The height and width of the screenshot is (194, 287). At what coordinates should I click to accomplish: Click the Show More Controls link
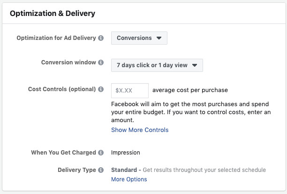pyautogui.click(x=140, y=130)
